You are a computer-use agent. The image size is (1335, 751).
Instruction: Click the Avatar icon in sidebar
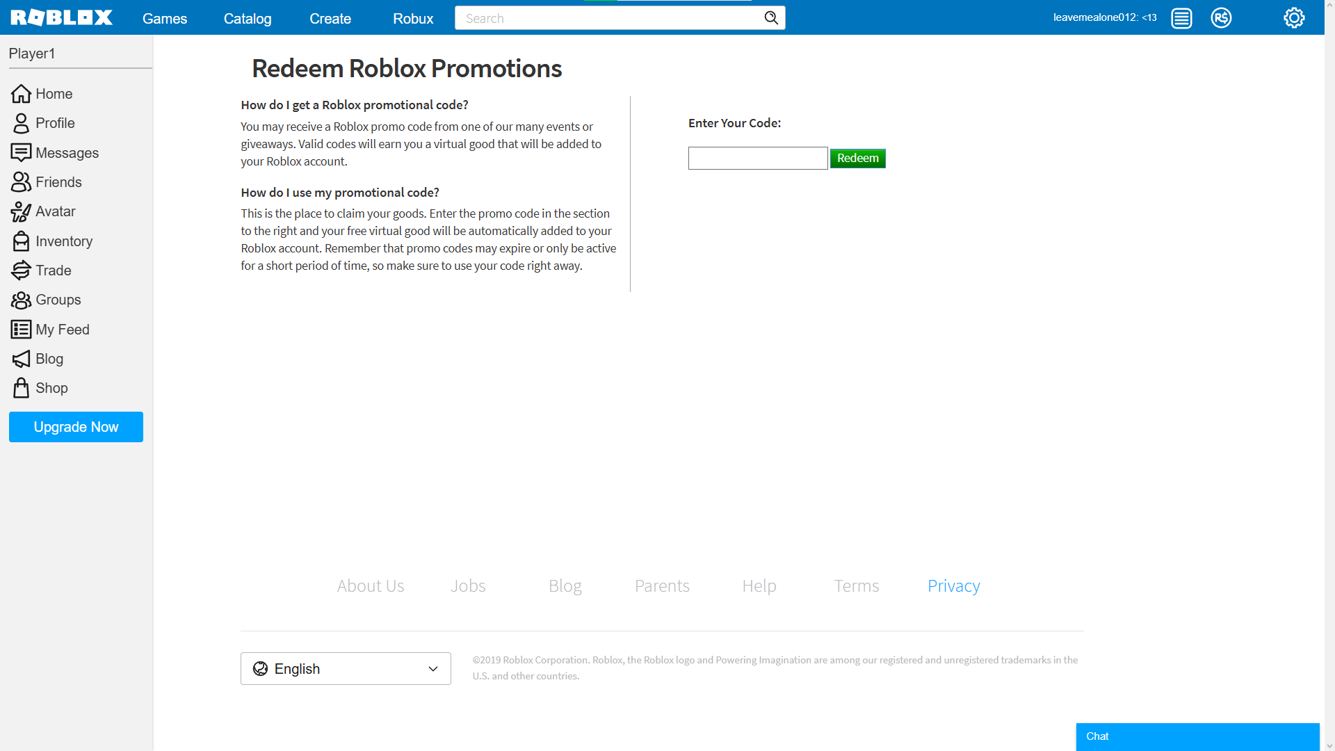(x=21, y=211)
